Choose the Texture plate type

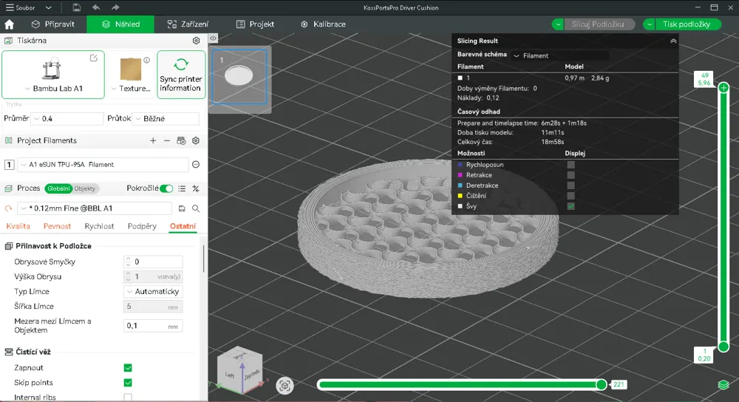[x=131, y=75]
